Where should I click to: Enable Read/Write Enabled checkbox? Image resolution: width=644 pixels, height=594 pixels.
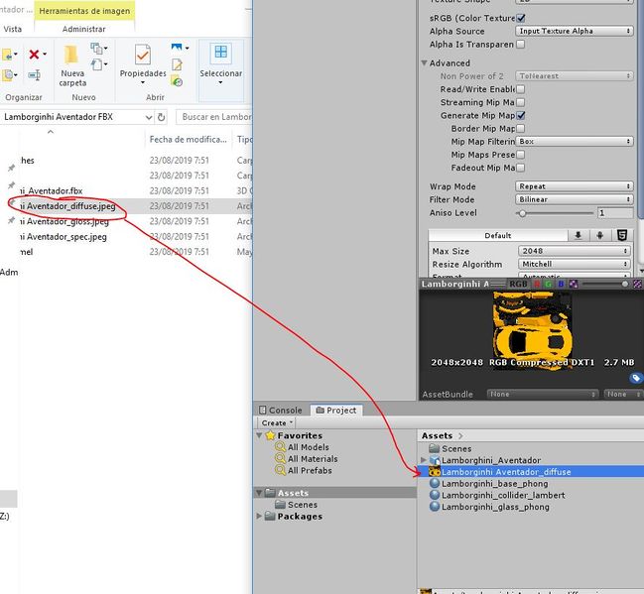520,89
